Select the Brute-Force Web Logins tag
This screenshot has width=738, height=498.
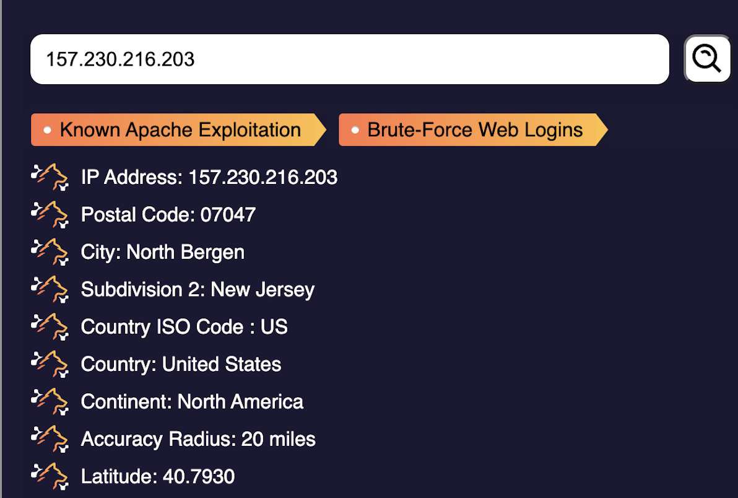coord(473,130)
